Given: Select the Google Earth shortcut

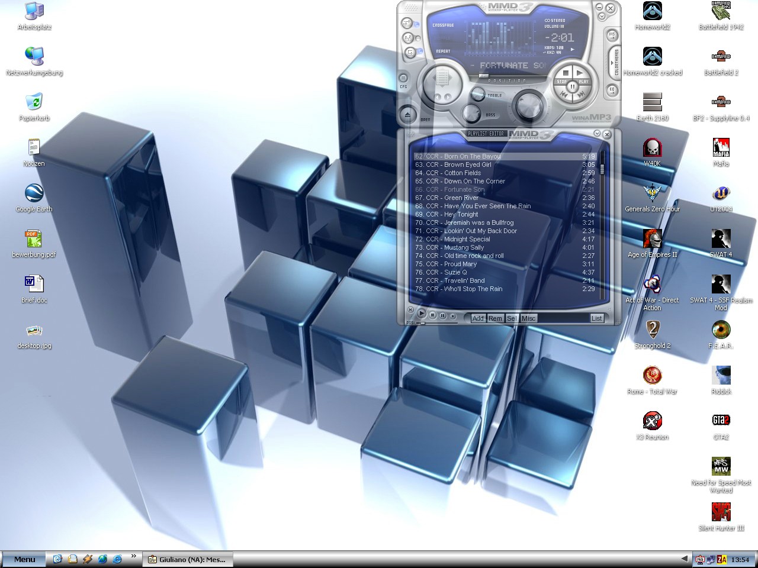Looking at the screenshot, I should pos(34,198).
